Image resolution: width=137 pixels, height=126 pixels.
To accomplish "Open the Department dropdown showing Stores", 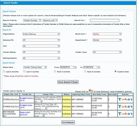I will pyautogui.click(x=107, y=40).
